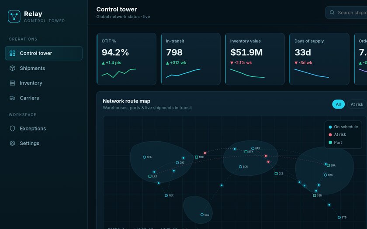Select the SEA warehouse node
Viewport: 367px width, 229px height.
coord(145,157)
